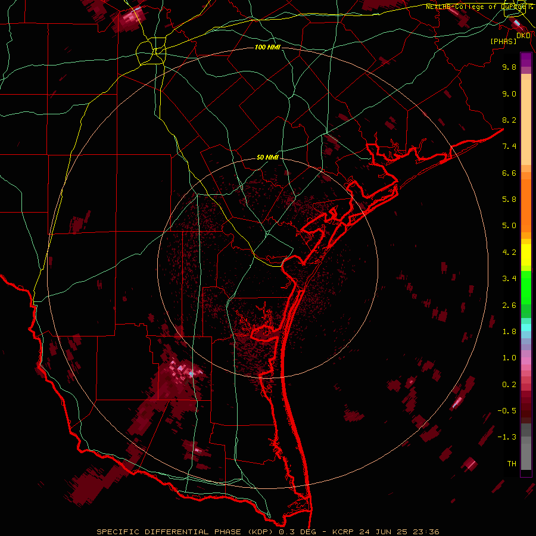Screen dimensions: 536x536
Task: Click the cyan segment of color bar
Action: tap(526, 328)
